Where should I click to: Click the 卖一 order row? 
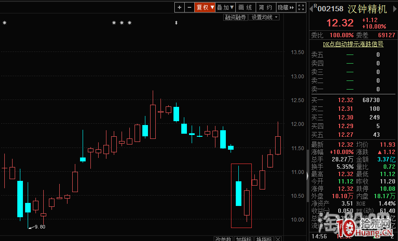coord(353,89)
